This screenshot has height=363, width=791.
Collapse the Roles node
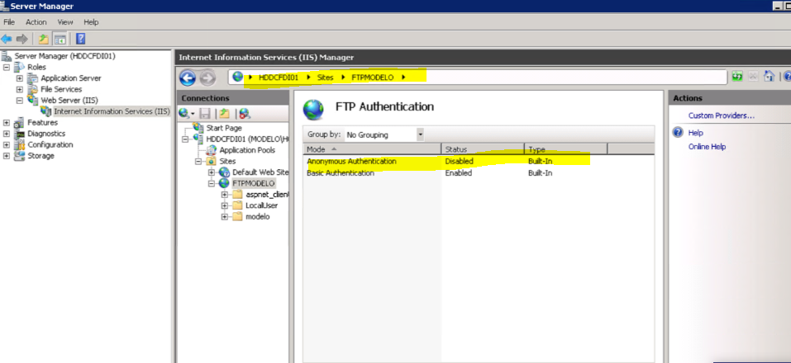click(7, 67)
